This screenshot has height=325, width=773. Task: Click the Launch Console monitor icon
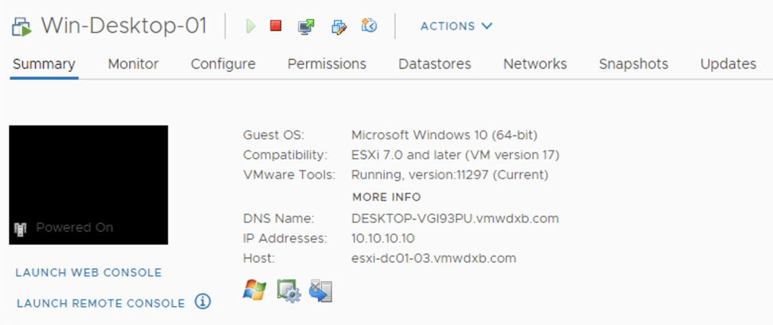[x=306, y=26]
